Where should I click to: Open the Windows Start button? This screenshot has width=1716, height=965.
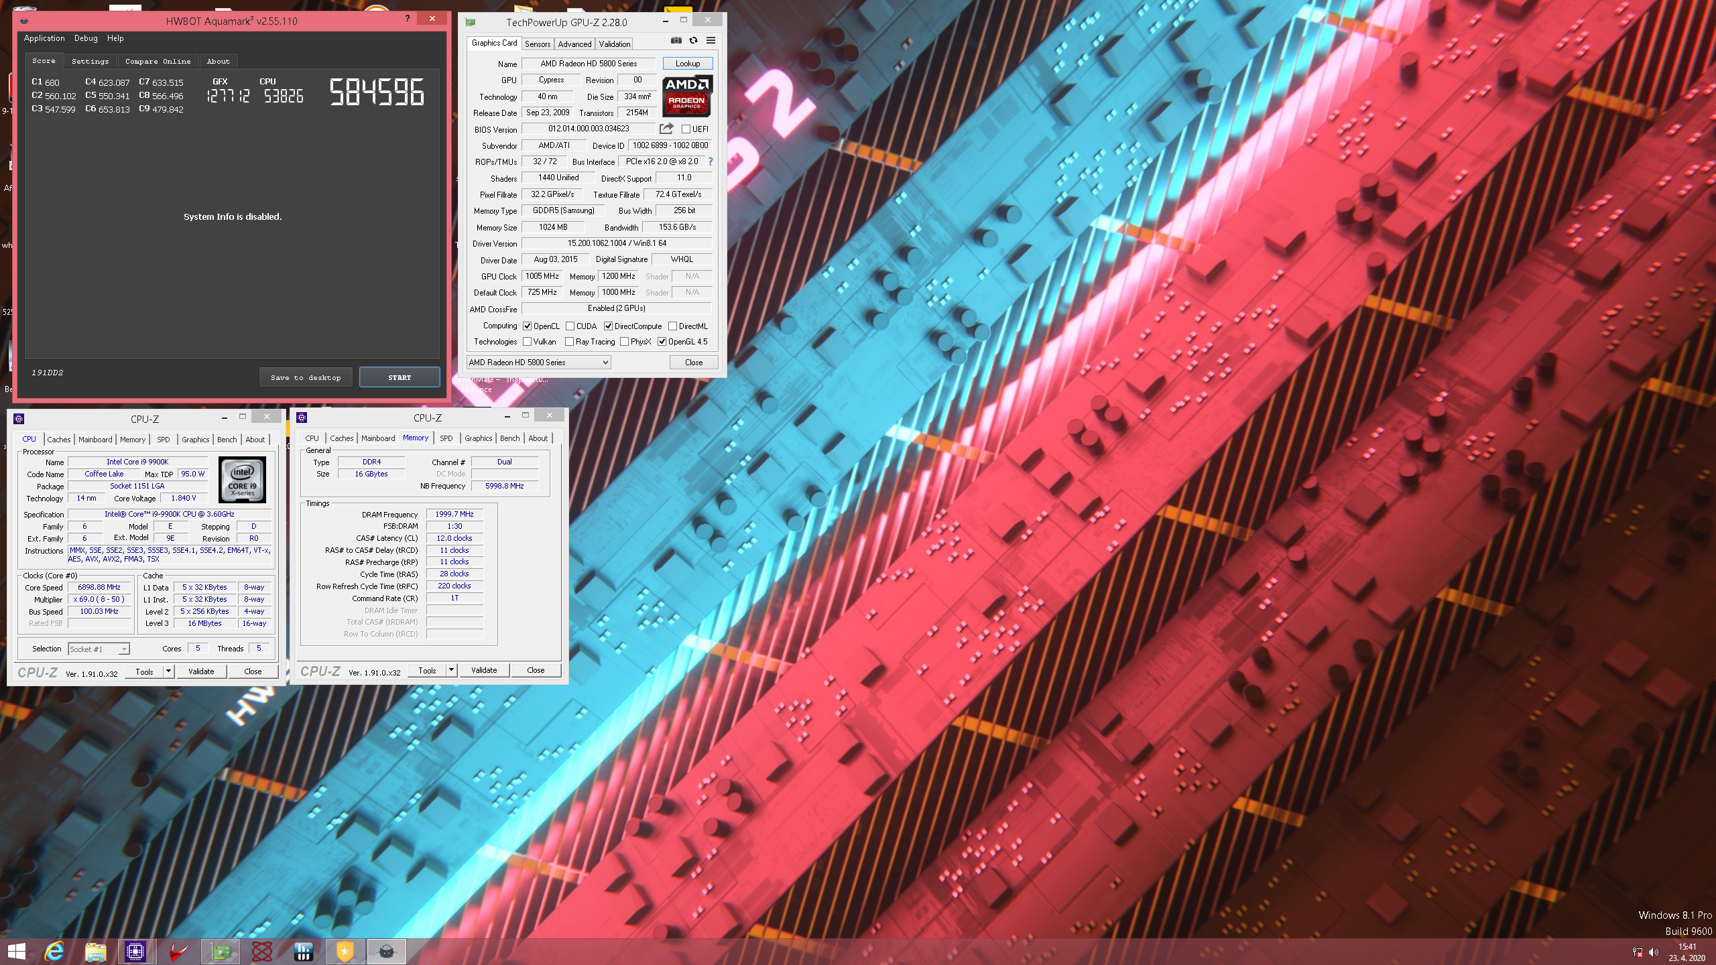coord(17,952)
